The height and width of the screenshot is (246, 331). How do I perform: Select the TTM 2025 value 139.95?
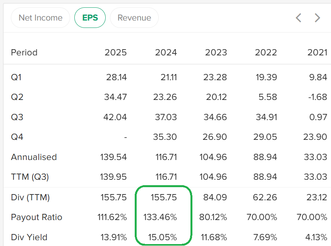coord(113,177)
